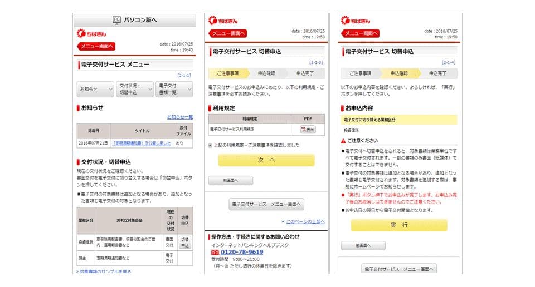Viewport: 535px width, 287px height.
Task: Open 定期満期通知書 notice link
Action: point(141,143)
